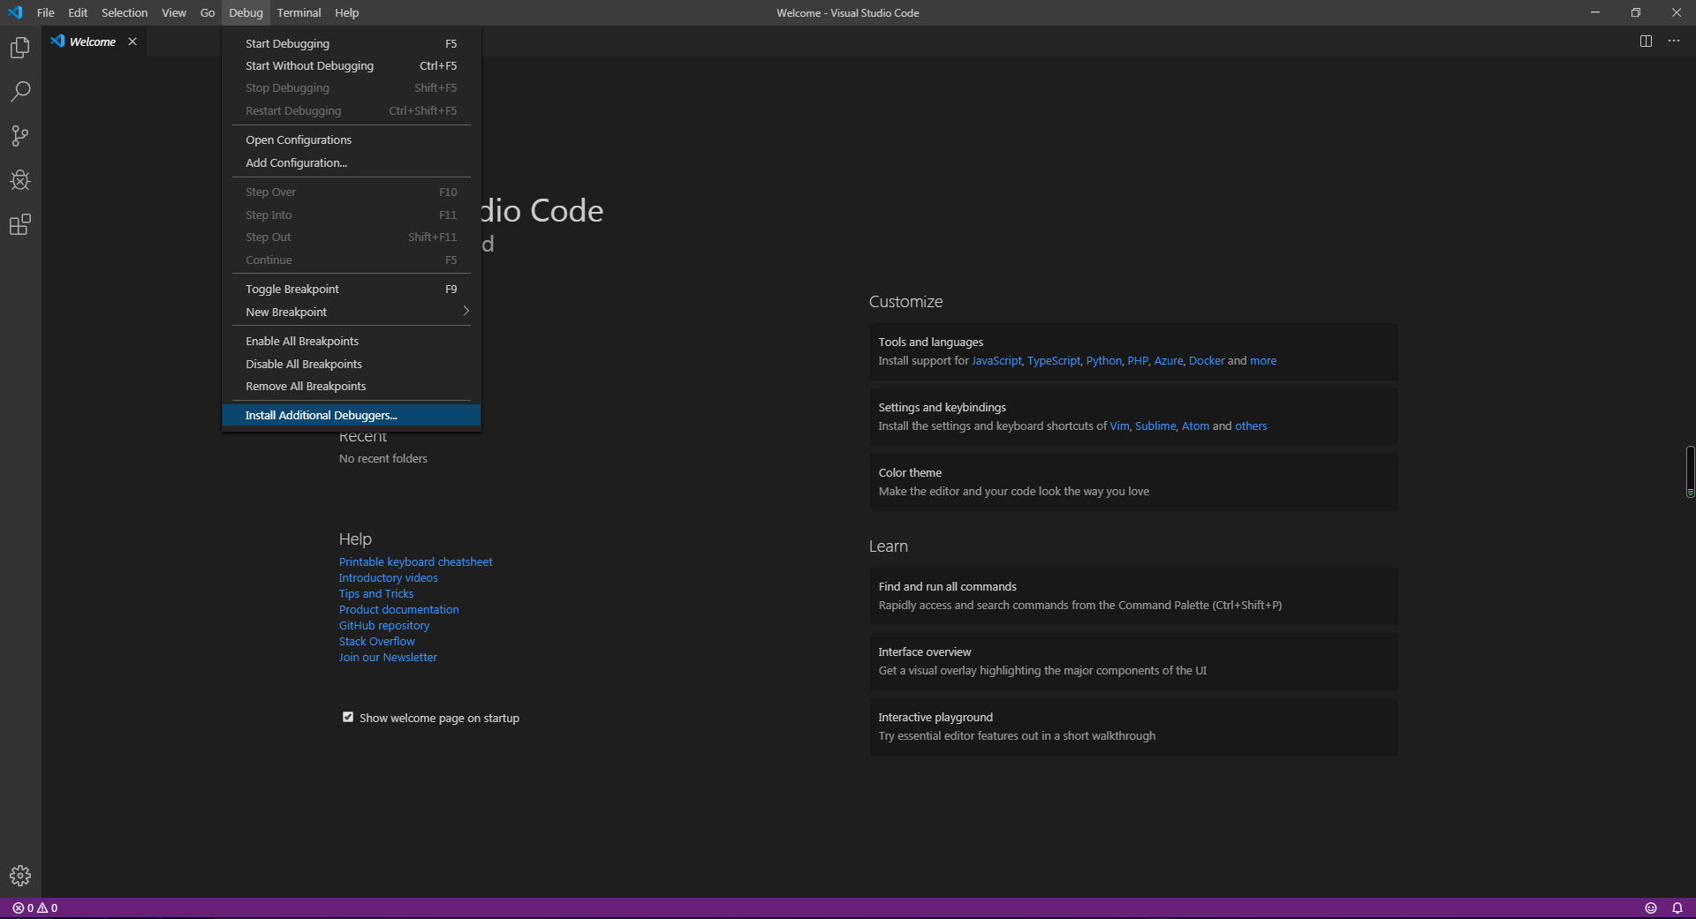Open Introductory videos link
Screen dimensions: 1696x919
[389, 577]
